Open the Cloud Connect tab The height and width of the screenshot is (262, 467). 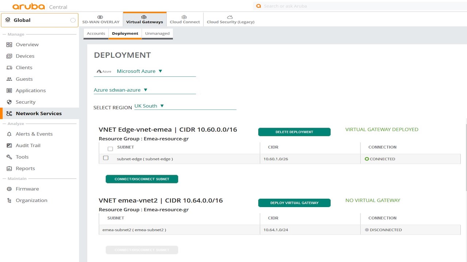185,19
